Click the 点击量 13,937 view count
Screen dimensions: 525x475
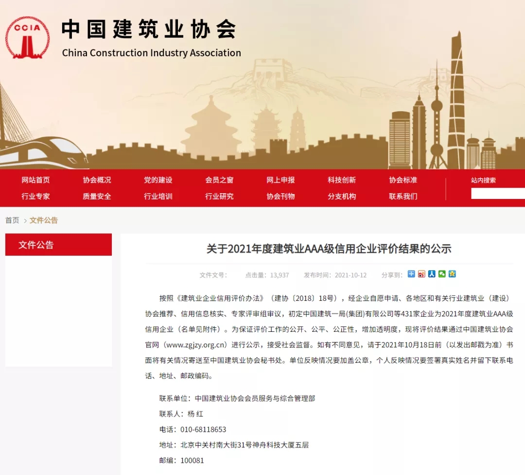[x=267, y=275]
